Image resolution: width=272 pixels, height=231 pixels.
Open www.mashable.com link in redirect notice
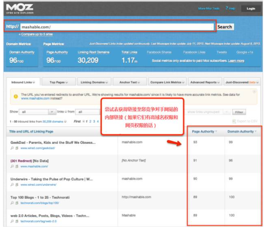pos(35,99)
